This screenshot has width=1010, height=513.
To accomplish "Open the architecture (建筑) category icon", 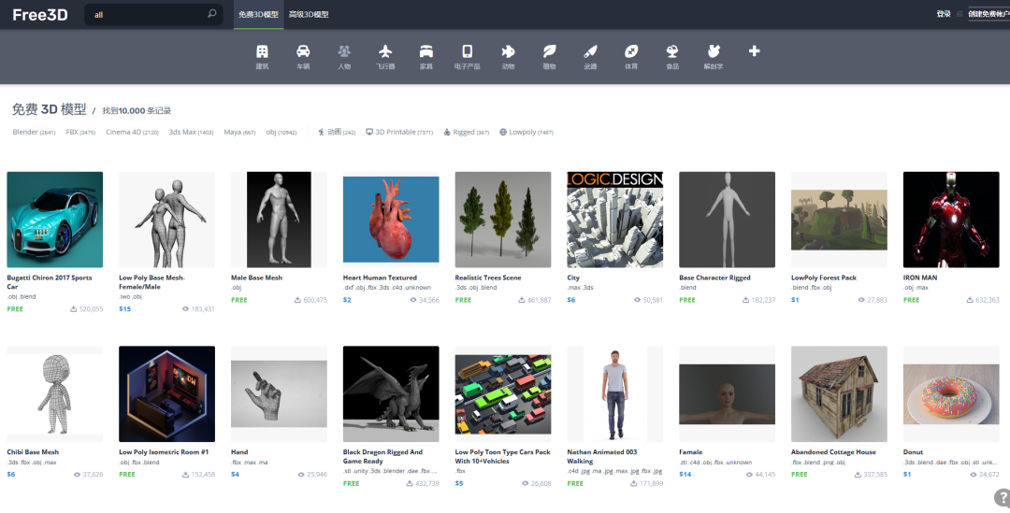I will [x=262, y=51].
